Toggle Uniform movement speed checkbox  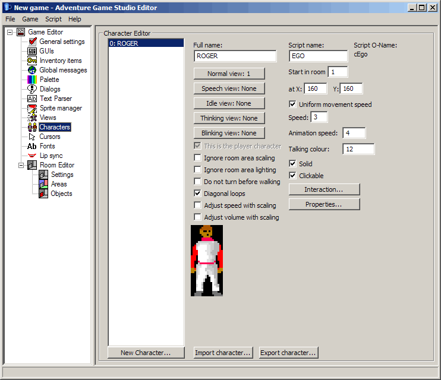tap(292, 104)
